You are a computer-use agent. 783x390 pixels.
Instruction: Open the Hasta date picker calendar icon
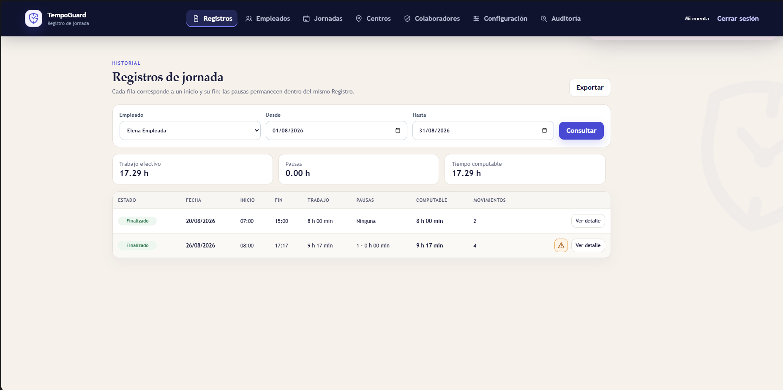pyautogui.click(x=544, y=130)
